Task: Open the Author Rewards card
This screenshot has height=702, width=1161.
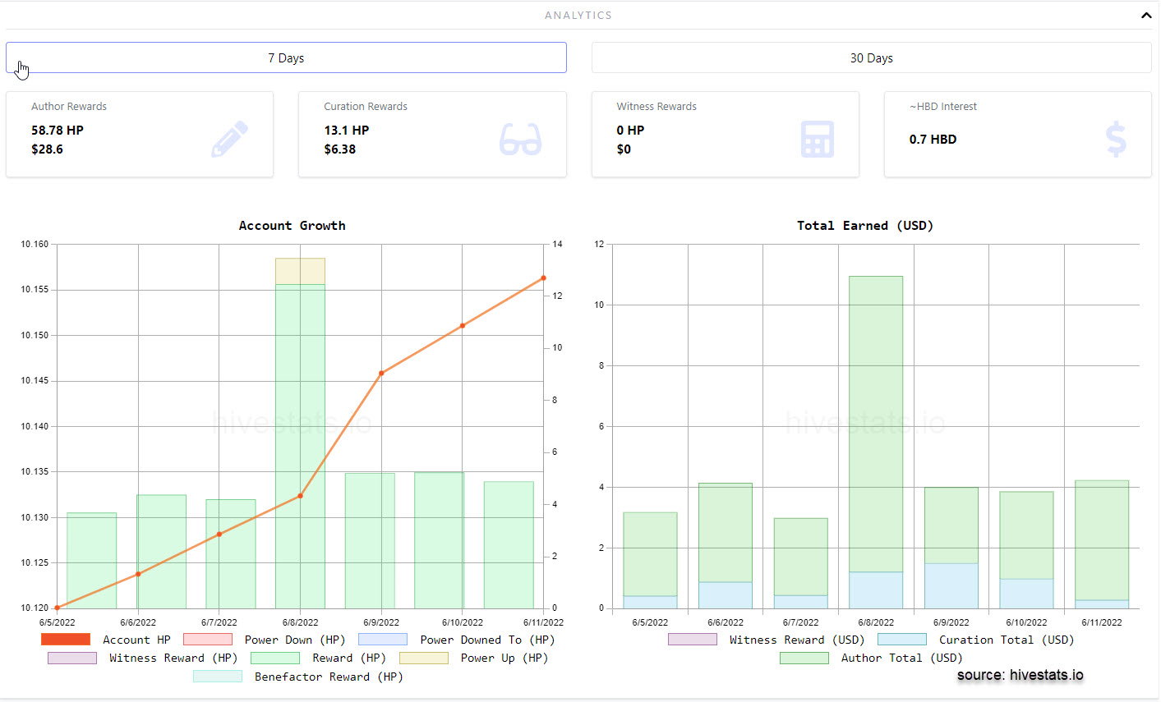Action: 140,134
